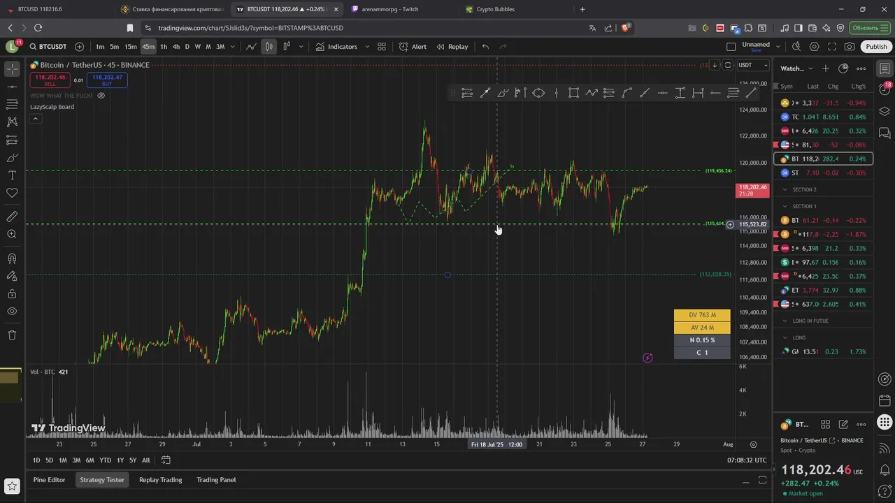Open the measure ruler tool
Screen dimensions: 895x503
[12, 217]
